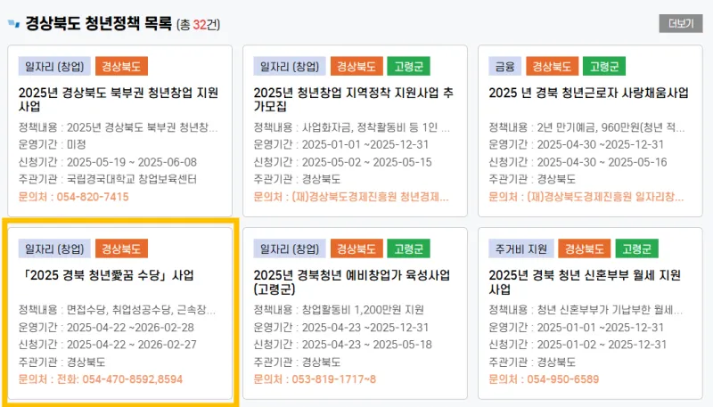Click 정책내용 : 청년 신혼부부가 기납부한 월세 text
713x407 pixels.
click(x=586, y=310)
